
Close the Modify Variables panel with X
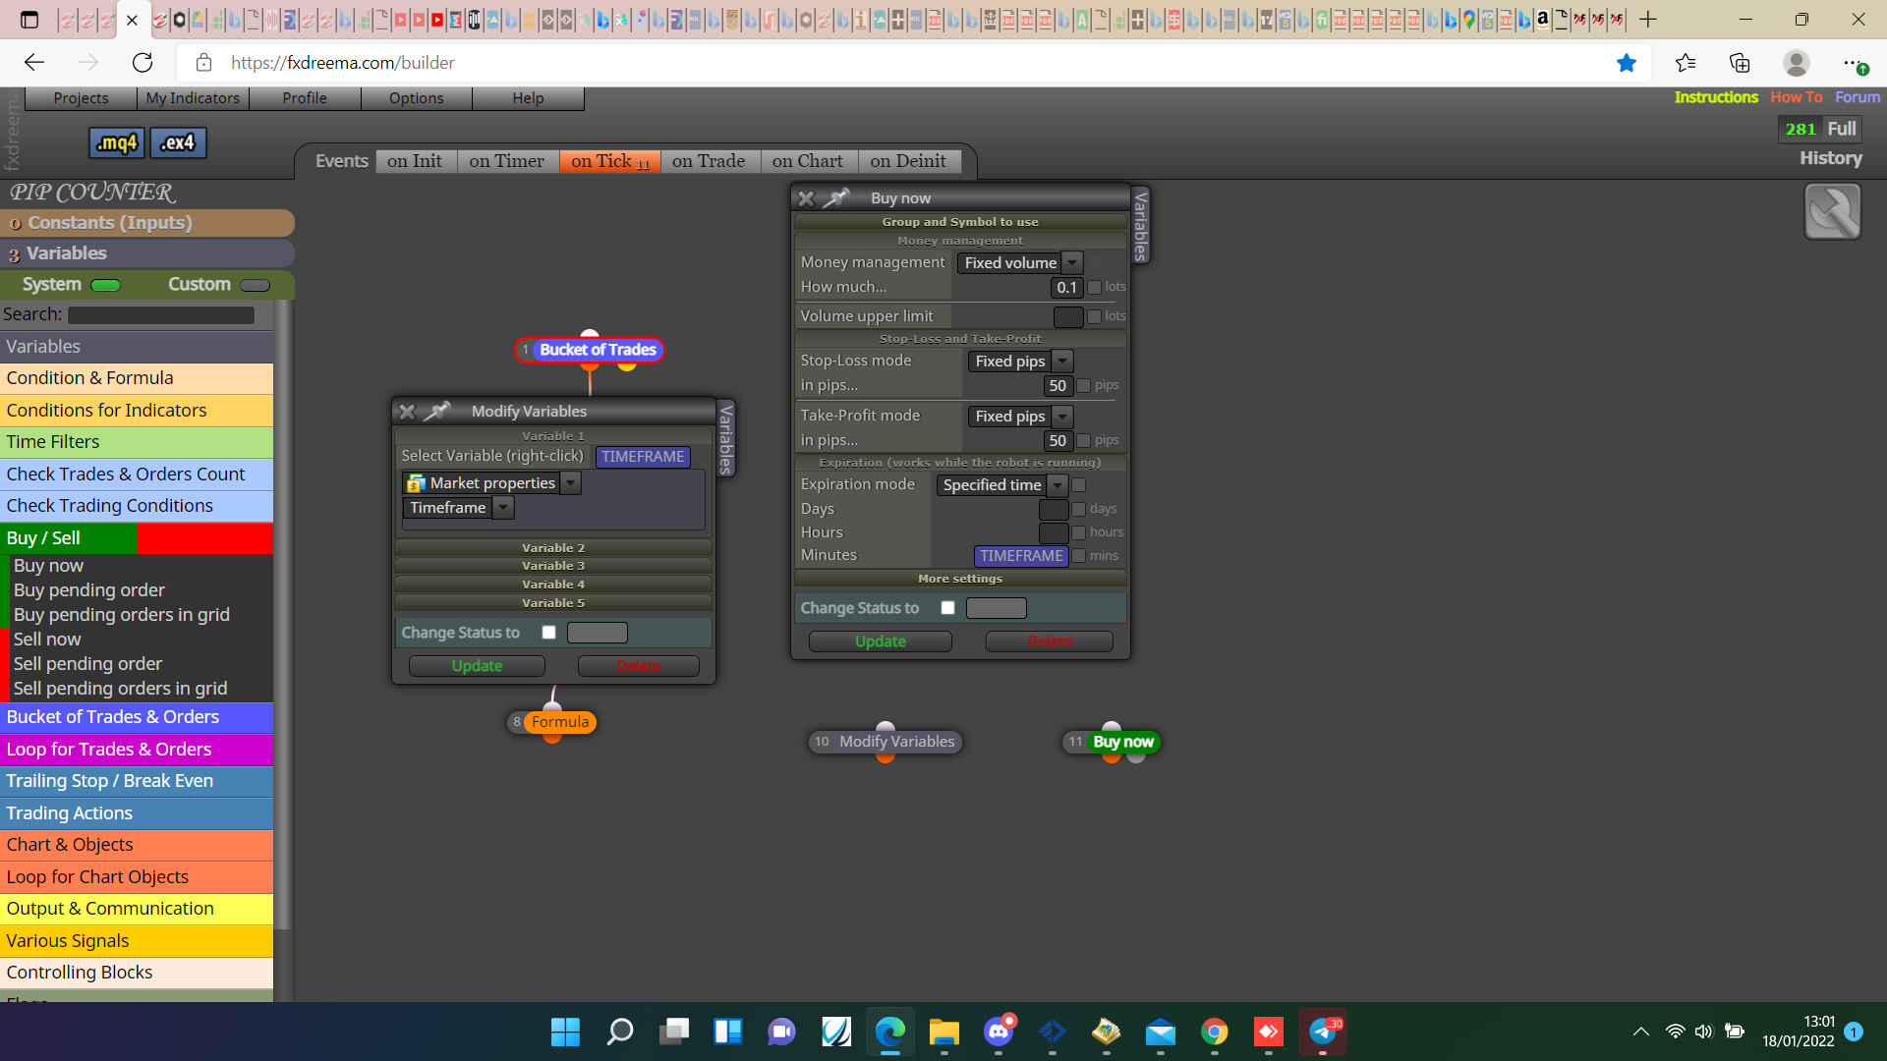tap(407, 412)
